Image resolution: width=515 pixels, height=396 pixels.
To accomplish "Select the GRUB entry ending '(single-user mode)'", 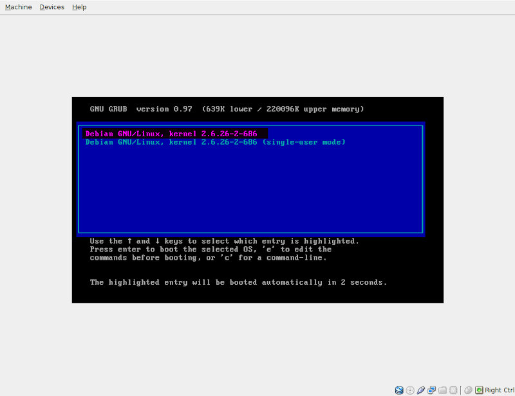I will pos(215,142).
